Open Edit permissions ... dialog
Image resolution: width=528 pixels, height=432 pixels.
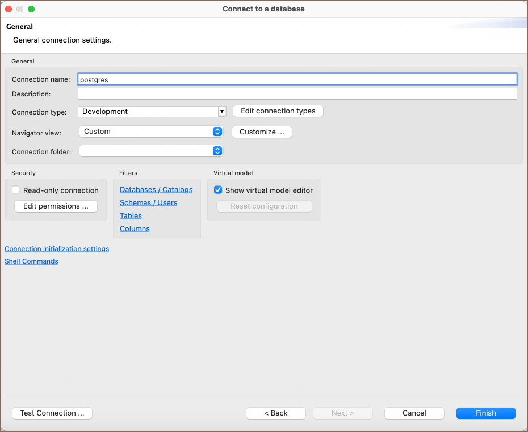coord(56,206)
